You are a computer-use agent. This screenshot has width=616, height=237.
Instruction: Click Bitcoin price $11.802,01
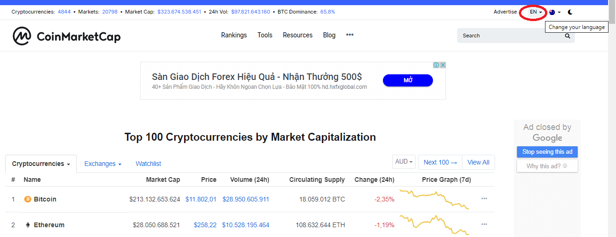tap(201, 199)
